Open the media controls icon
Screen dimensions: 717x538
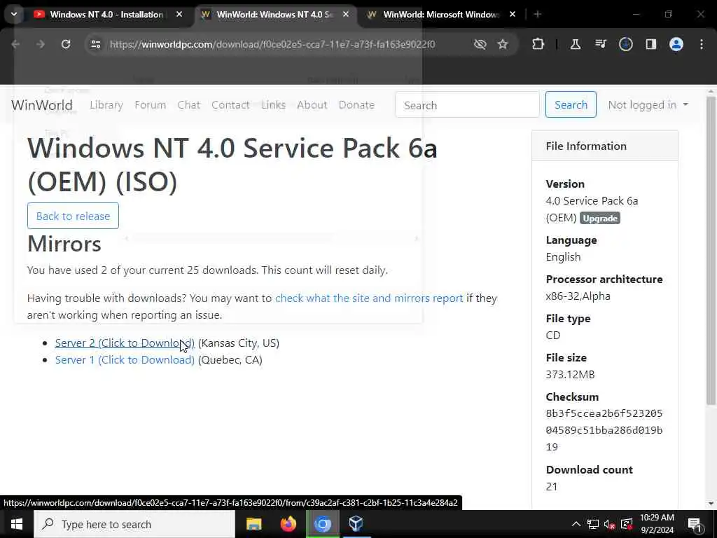600,44
